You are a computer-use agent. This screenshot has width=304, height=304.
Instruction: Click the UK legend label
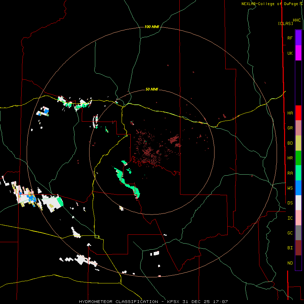(x=290, y=53)
